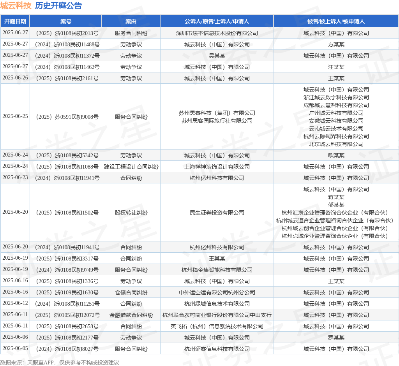The image size is (399, 366).
Task: Click the 公诉人/原告/上诉人/申请人 column header
Action: point(217,21)
